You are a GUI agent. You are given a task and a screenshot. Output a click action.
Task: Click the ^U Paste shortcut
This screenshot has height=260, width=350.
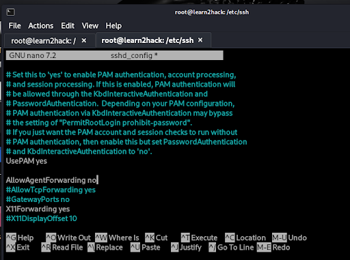tap(146, 248)
